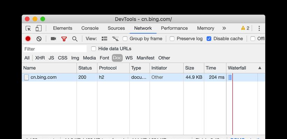Open the Performance tab
The height and width of the screenshot is (139, 287).
(x=174, y=28)
